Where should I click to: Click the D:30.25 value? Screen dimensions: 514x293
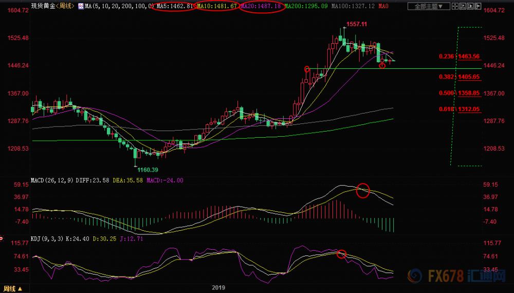tap(104, 239)
